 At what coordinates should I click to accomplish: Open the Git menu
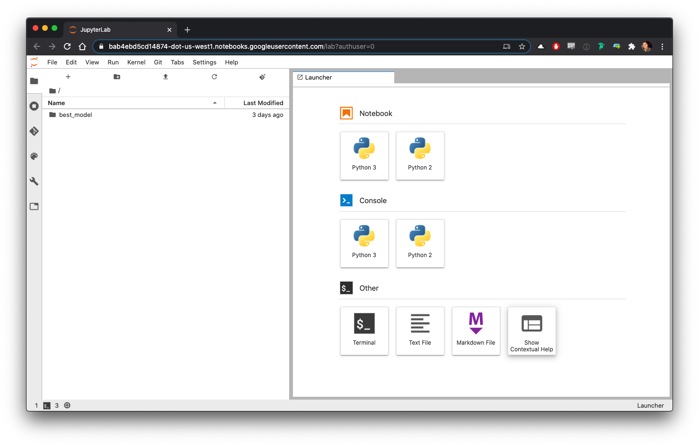[158, 62]
